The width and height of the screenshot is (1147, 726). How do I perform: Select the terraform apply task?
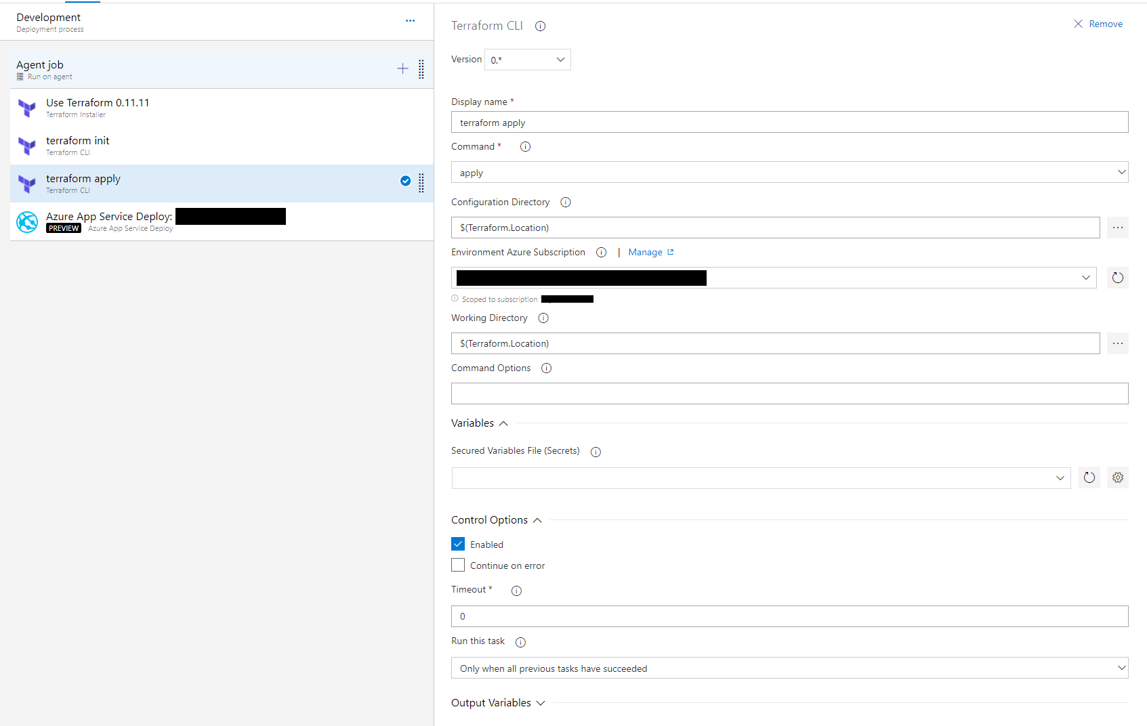coord(222,184)
